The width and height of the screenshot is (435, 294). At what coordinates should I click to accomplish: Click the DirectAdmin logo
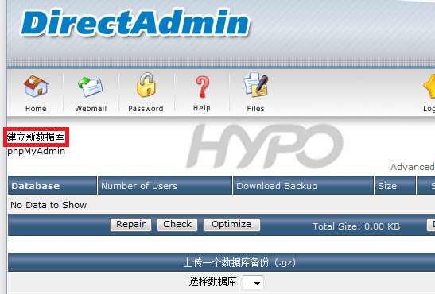135,23
